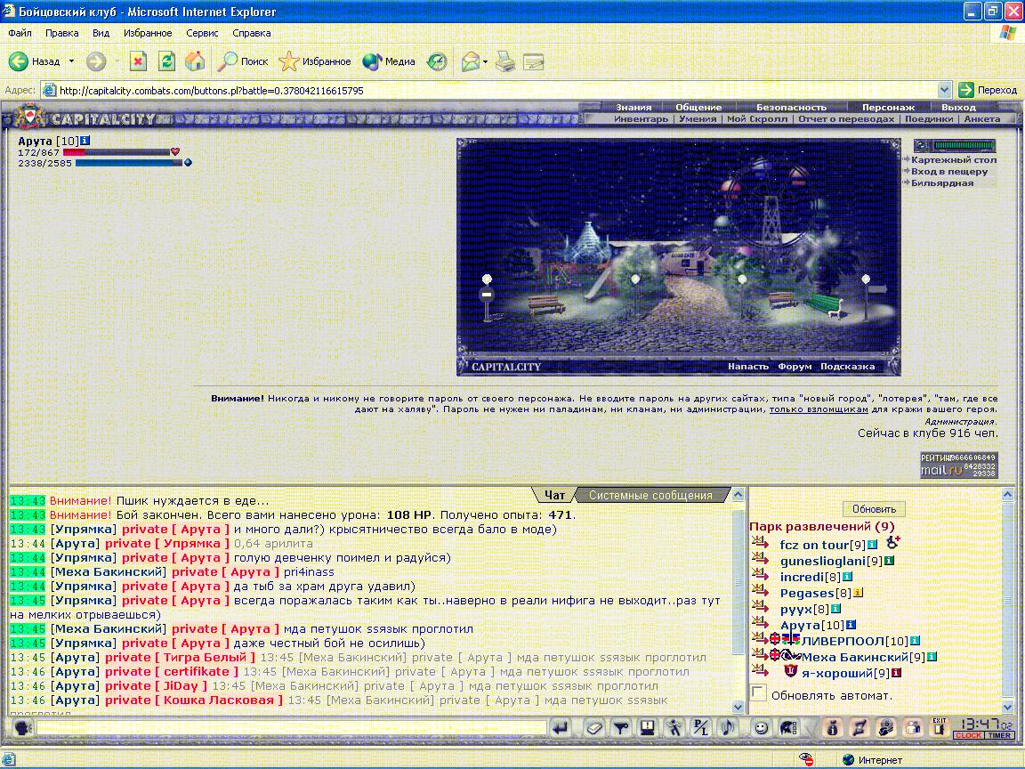
Task: Expand the Mail button dropdown arrow
Action: click(x=485, y=62)
